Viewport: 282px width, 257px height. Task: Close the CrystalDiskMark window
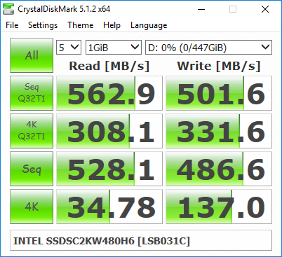[x=265, y=9]
